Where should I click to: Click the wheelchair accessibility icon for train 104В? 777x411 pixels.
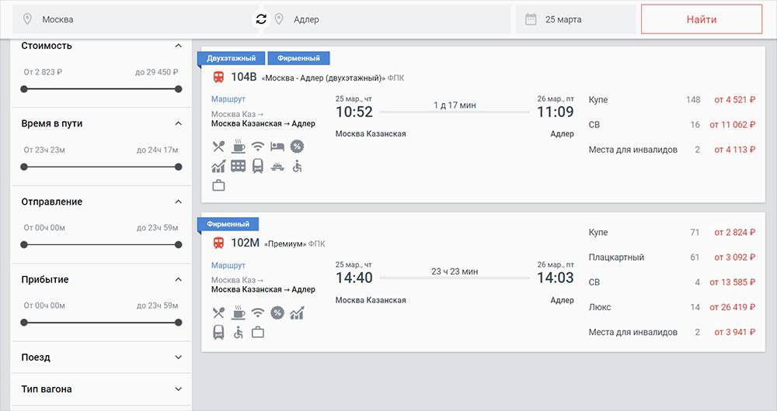pos(297,166)
